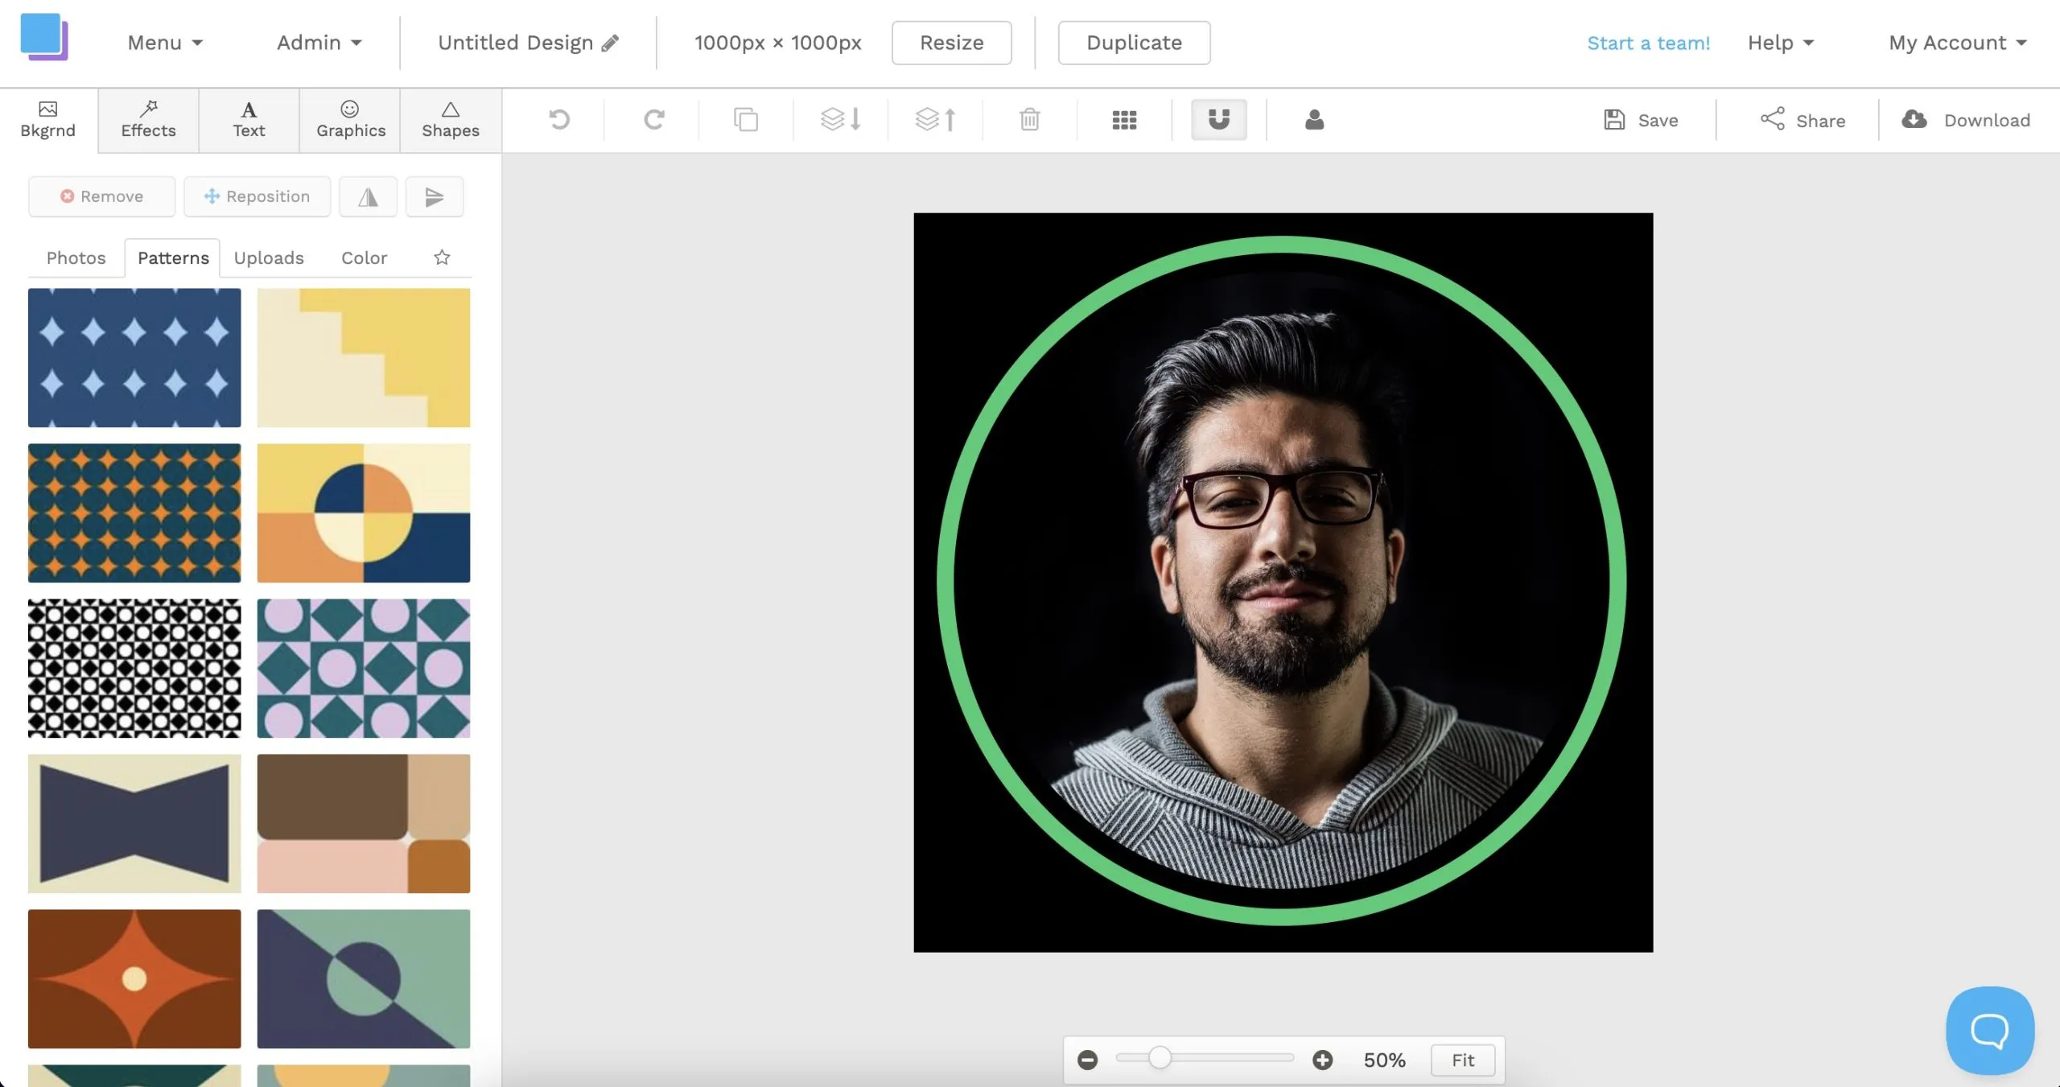Viewport: 2060px width, 1087px height.
Task: Choose the quartered circle geometric pattern
Action: [364, 513]
